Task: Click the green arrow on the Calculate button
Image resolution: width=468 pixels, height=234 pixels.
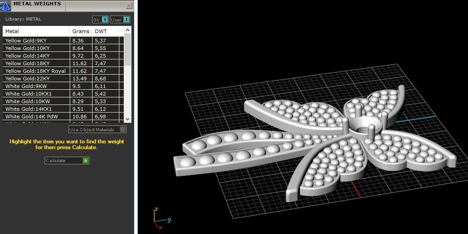Action: pyautogui.click(x=86, y=160)
